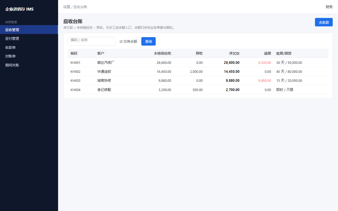Screen dimensions: 338x211
Task: Click the 2,000.00 prepayment value
Action: pos(196,72)
